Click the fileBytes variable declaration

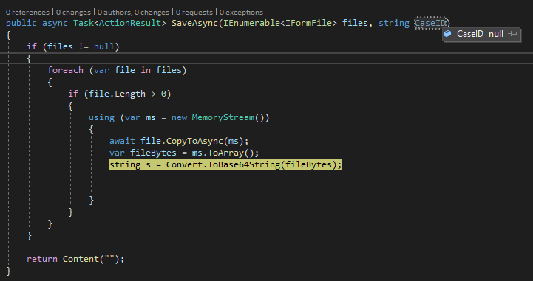tap(153, 153)
